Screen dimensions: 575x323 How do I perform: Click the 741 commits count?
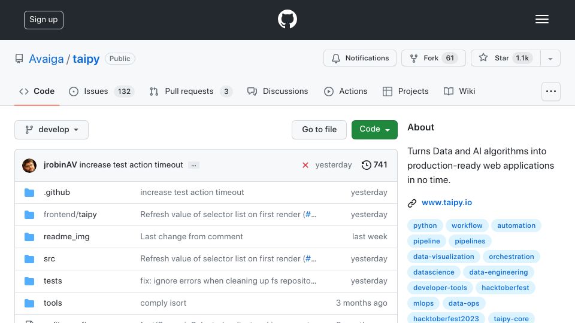[380, 165]
